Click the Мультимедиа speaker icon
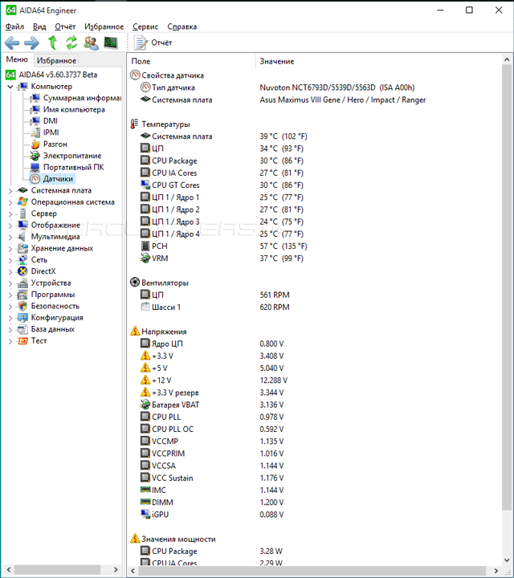This screenshot has height=578, width=514. [22, 237]
